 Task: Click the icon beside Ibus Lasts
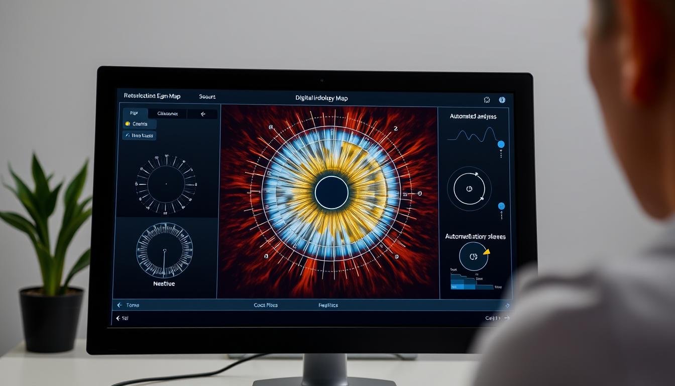tap(128, 136)
